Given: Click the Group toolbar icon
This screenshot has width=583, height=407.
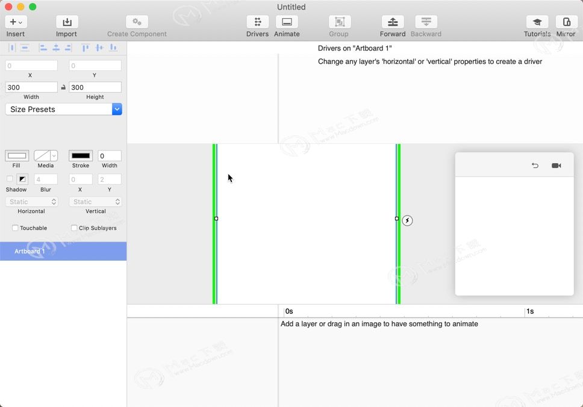Looking at the screenshot, I should [340, 22].
